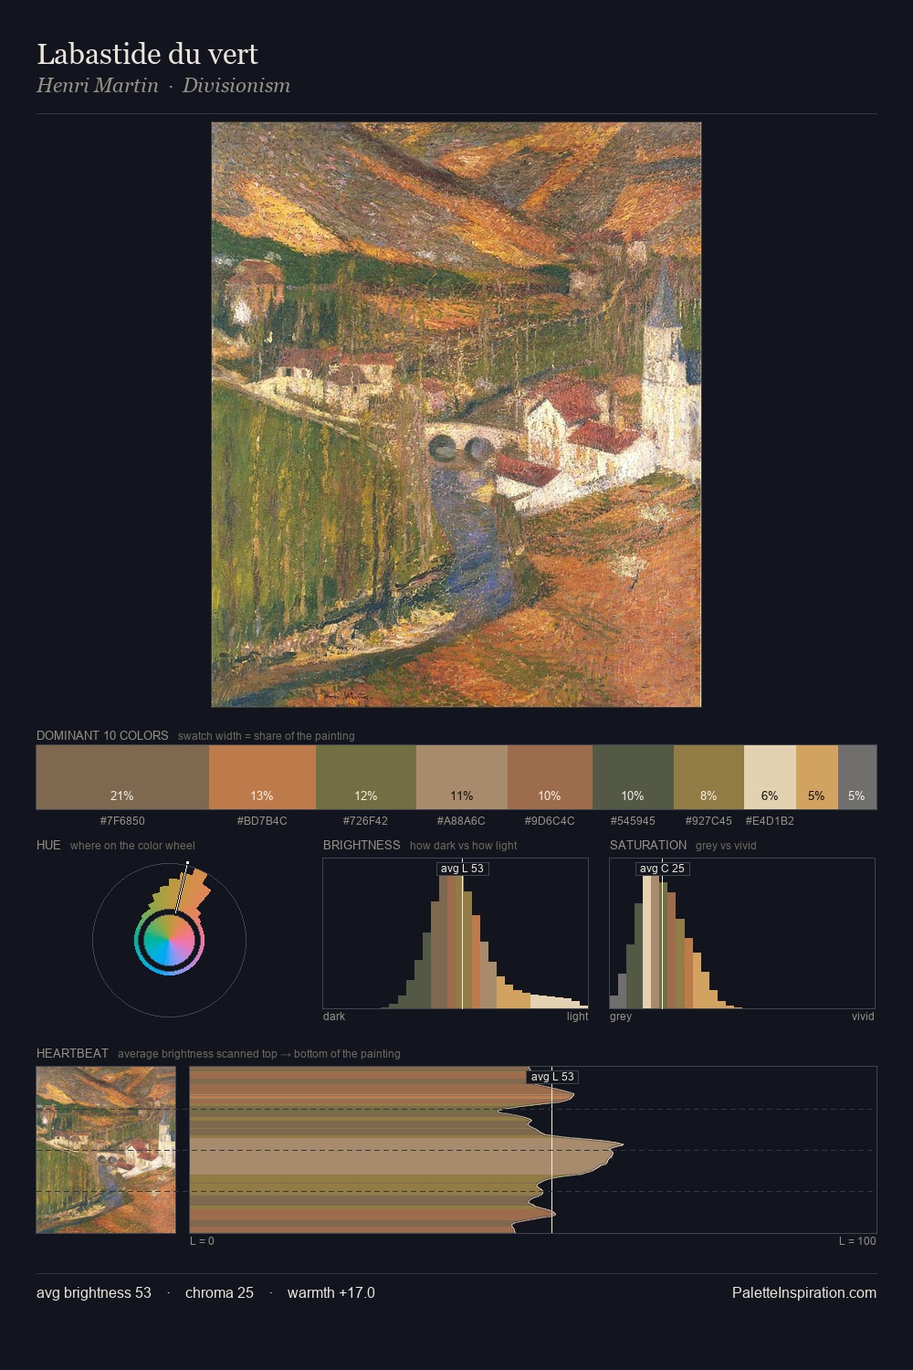Click hex code label '#7F6850'
This screenshot has height=1370, width=913.
click(x=122, y=821)
